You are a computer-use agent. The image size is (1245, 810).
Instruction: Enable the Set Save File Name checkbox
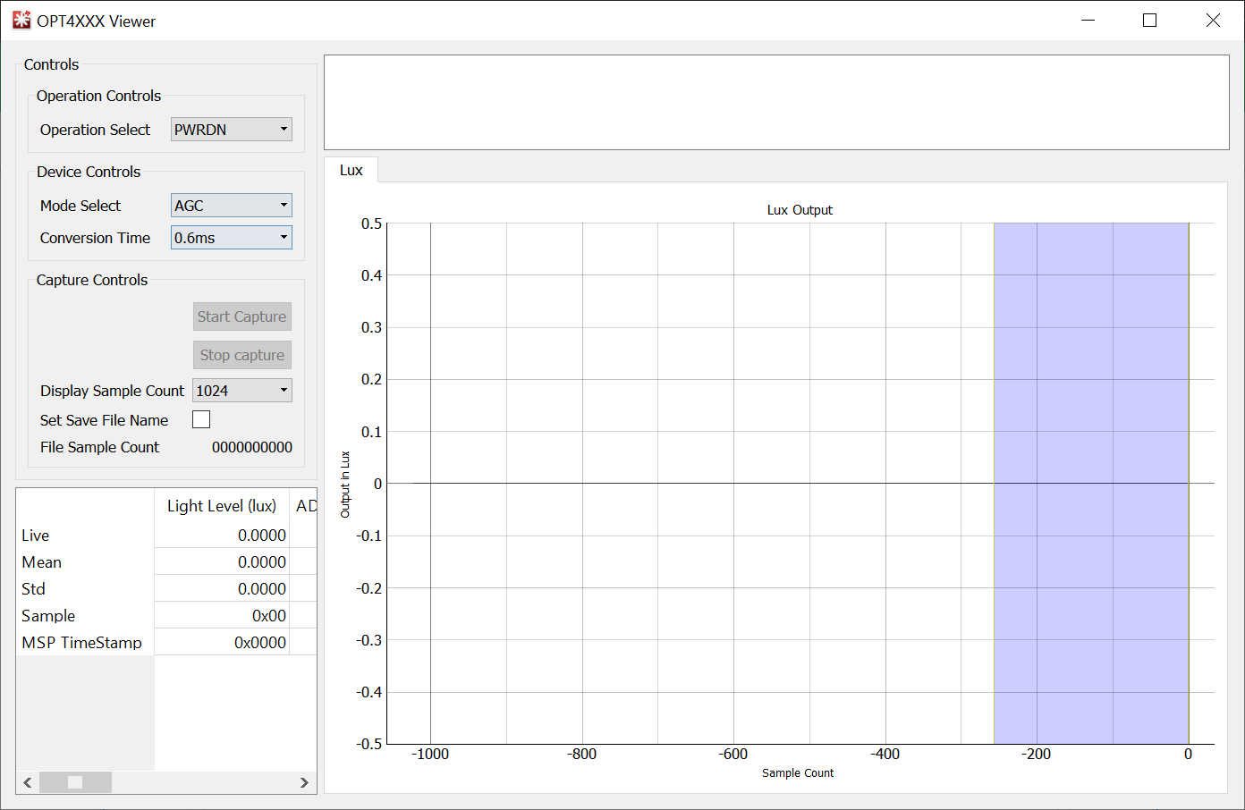tap(201, 419)
